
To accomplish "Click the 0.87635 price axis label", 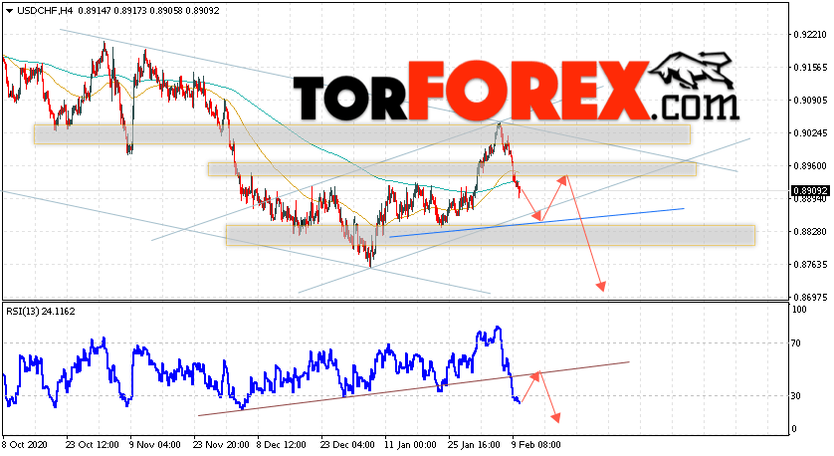I will 810,265.
